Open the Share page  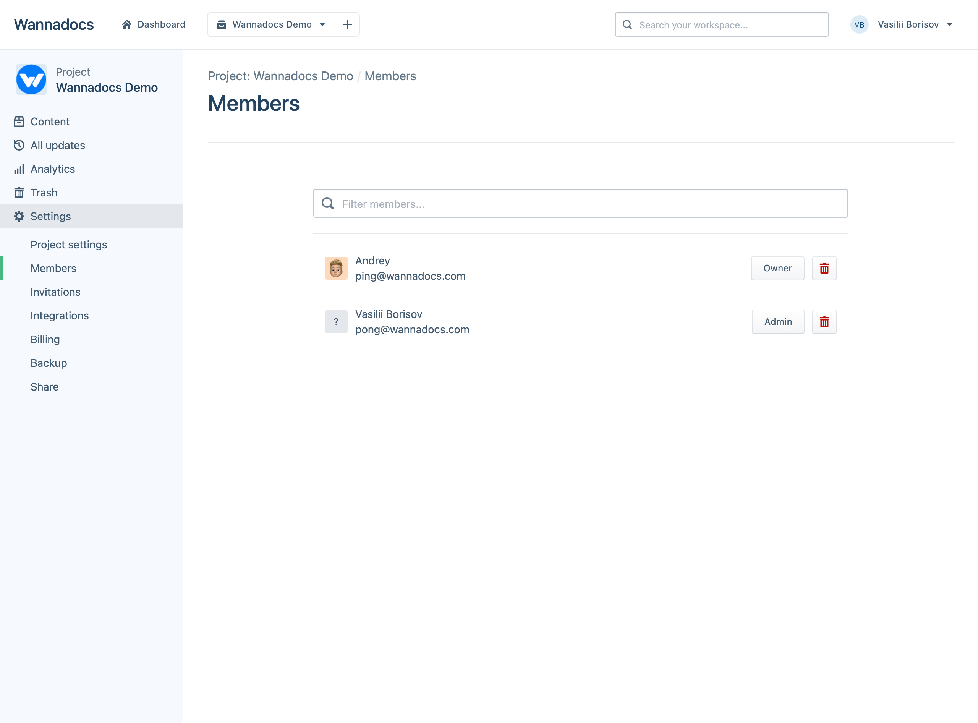coord(45,386)
